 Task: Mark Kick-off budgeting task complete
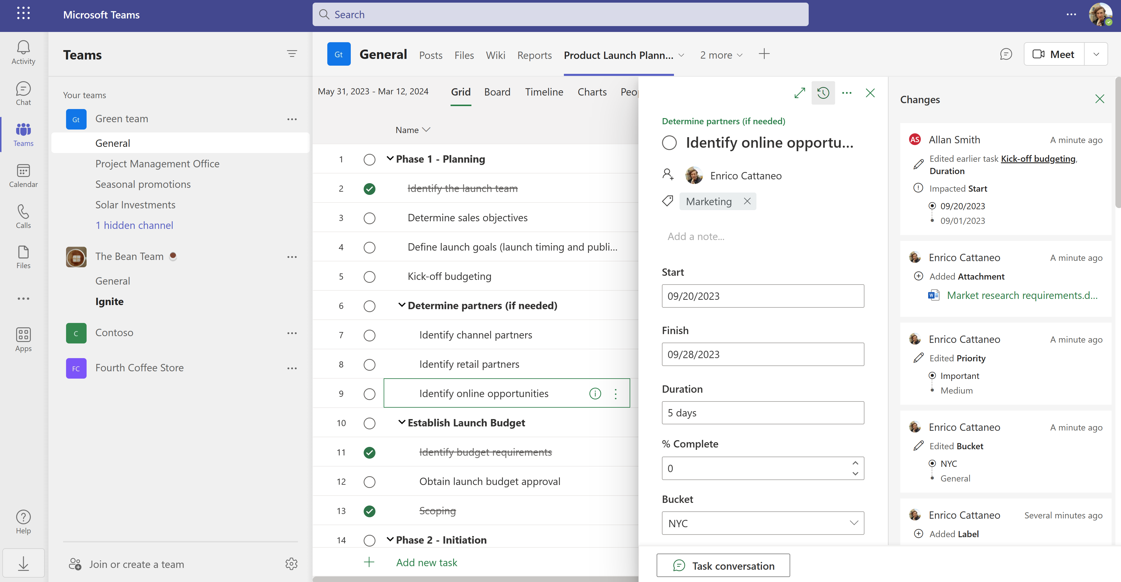[x=369, y=277]
